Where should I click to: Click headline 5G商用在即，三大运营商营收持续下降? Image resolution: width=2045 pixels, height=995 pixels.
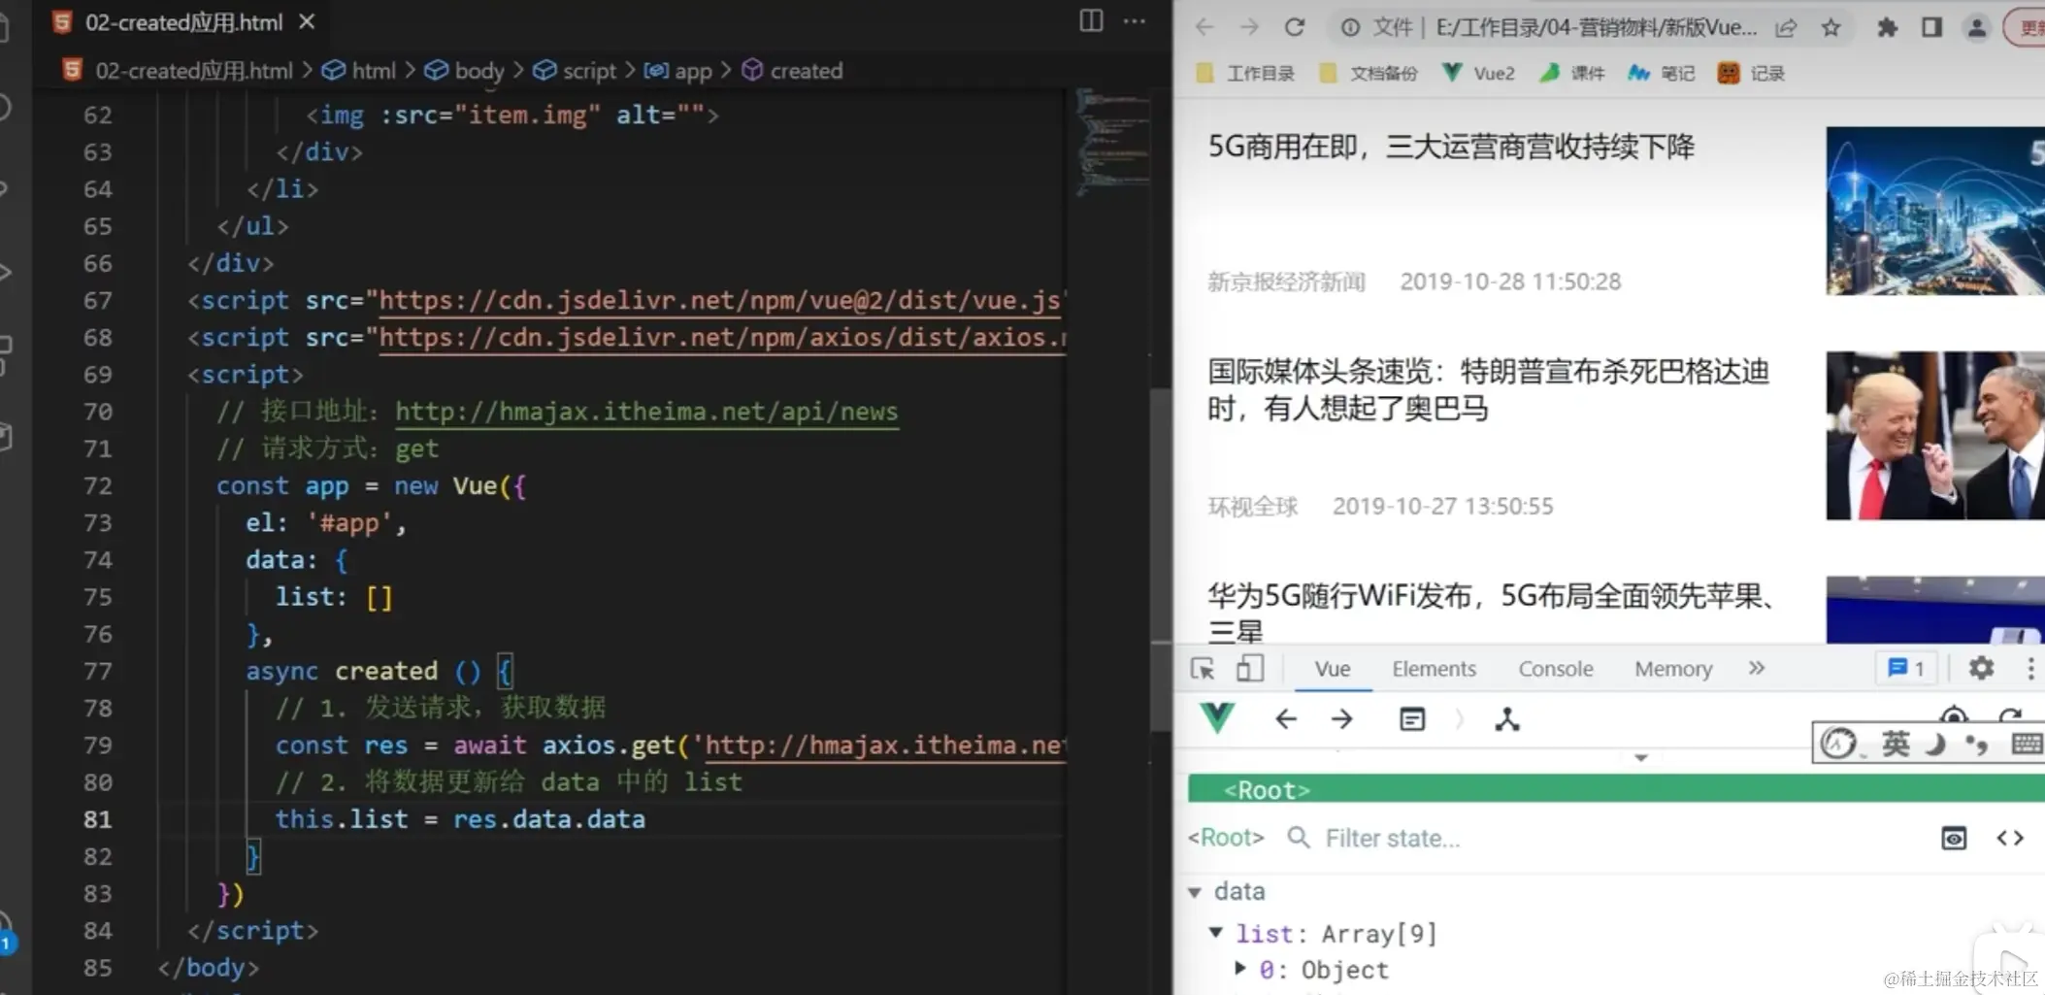(1451, 147)
